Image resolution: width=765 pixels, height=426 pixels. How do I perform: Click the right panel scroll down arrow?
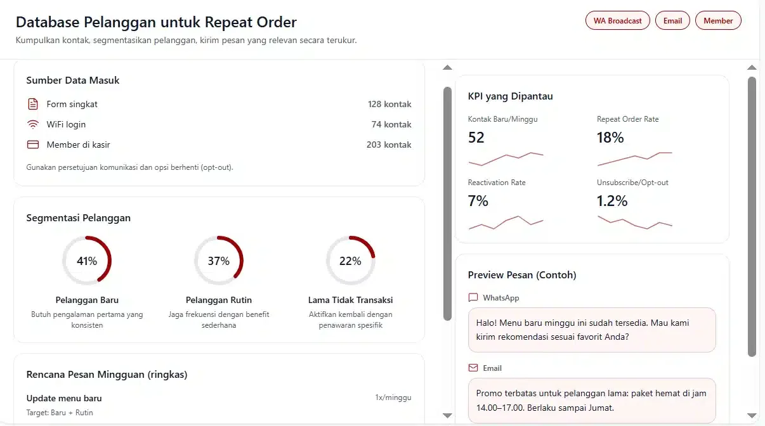tap(752, 415)
